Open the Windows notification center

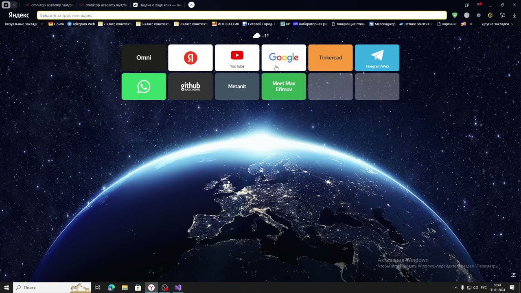point(512,288)
